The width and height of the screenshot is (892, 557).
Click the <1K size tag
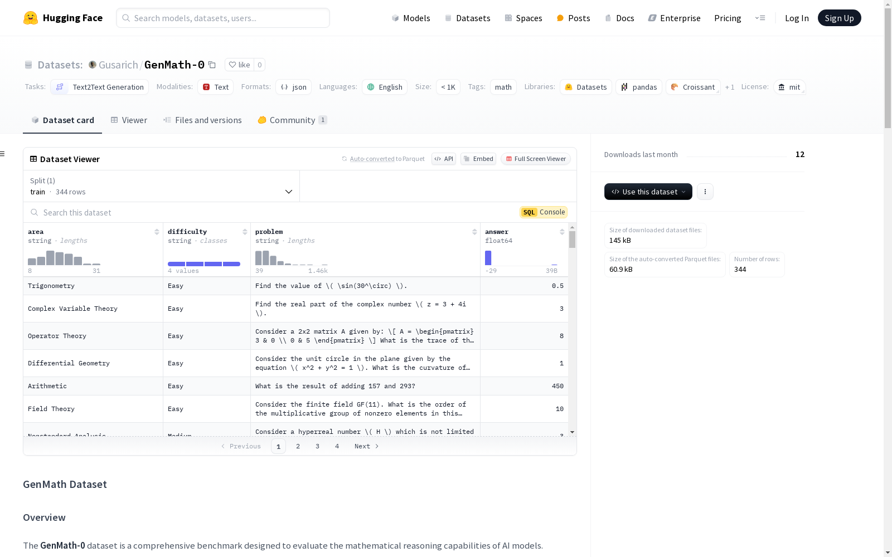coord(448,87)
